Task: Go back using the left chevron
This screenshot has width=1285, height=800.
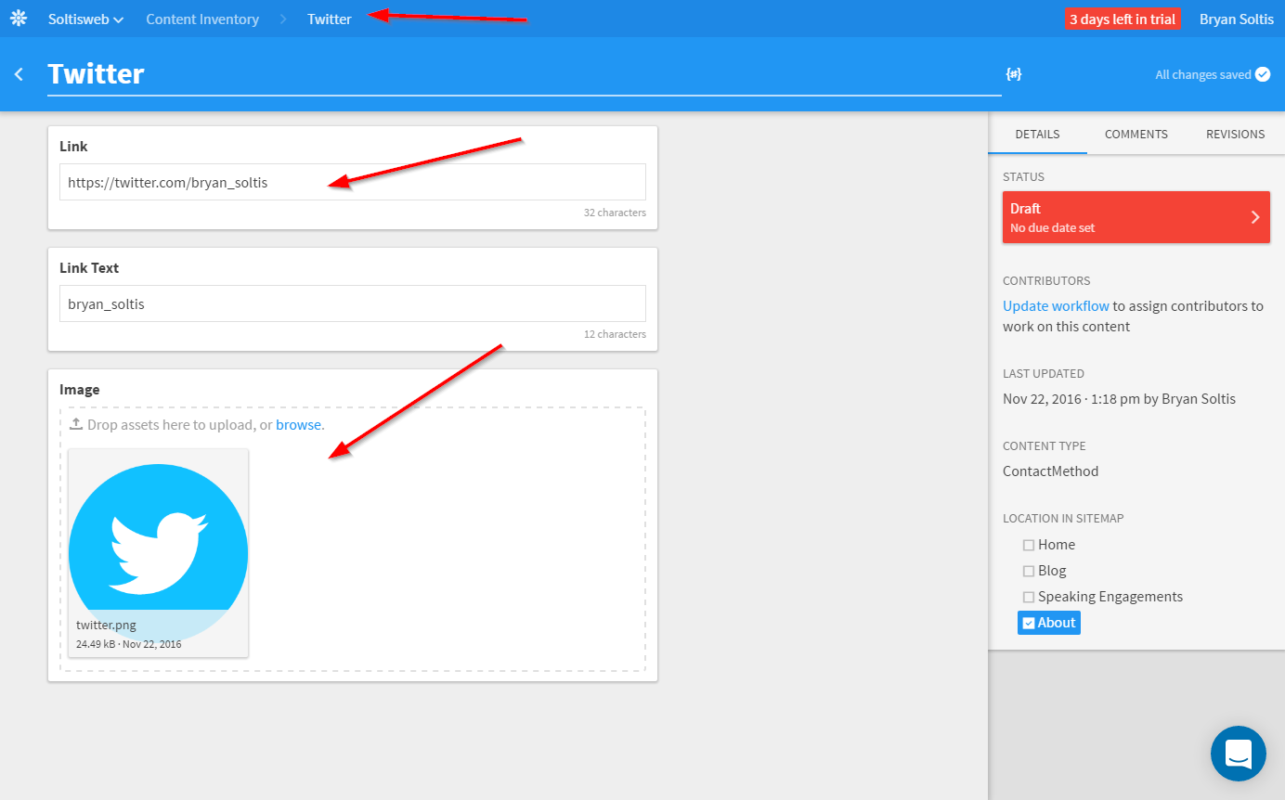Action: (19, 74)
